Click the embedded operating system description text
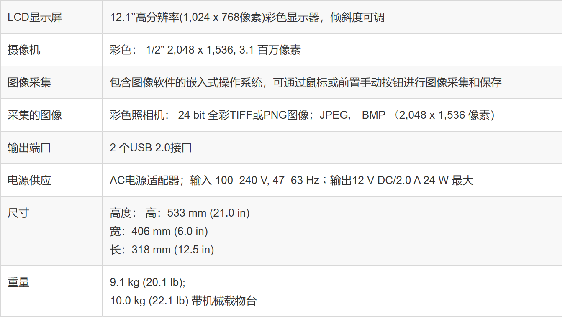 (x=306, y=82)
